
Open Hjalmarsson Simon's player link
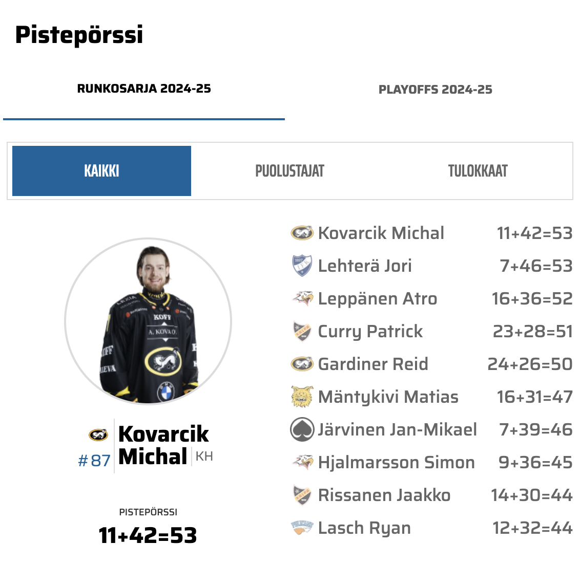click(x=396, y=463)
